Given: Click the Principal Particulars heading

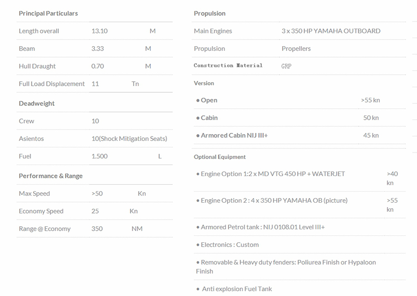Looking at the screenshot, I should tap(48, 13).
